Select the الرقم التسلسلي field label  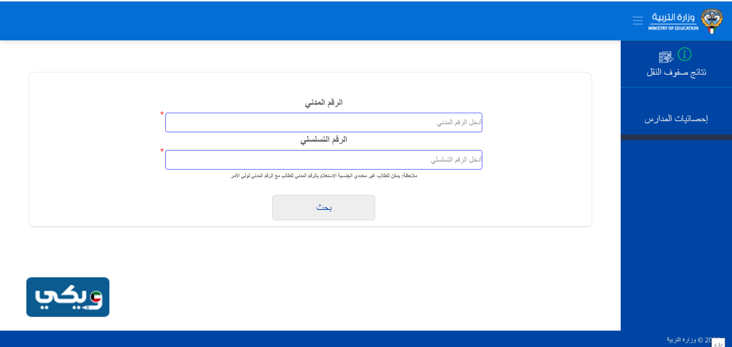pyautogui.click(x=323, y=139)
